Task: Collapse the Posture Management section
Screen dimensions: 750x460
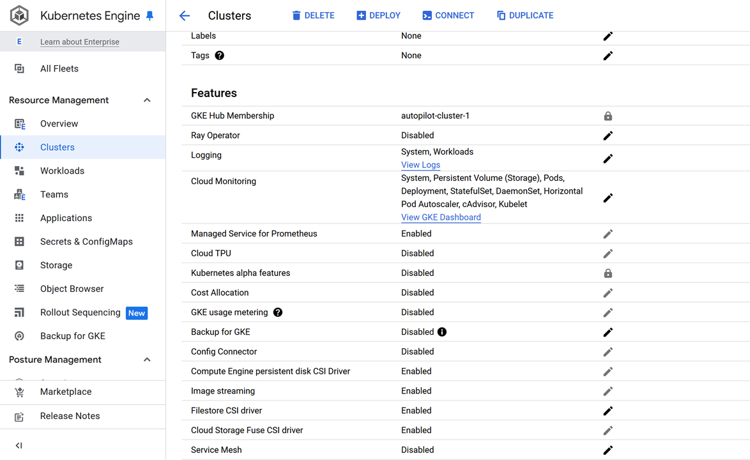Action: tap(148, 360)
